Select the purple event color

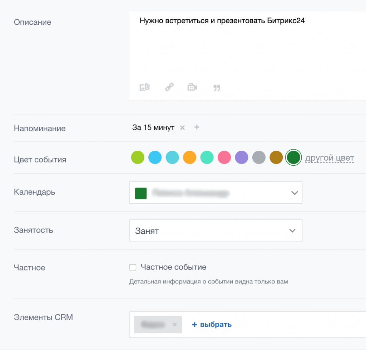242,157
